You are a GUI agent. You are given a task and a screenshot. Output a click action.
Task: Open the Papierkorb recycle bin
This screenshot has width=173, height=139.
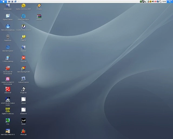pos(8,37)
